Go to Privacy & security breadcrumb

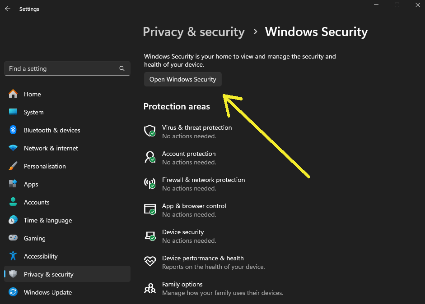point(194,32)
